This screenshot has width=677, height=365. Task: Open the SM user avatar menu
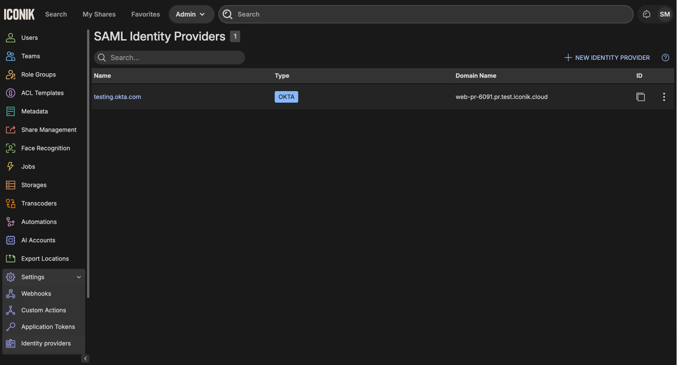pos(665,14)
